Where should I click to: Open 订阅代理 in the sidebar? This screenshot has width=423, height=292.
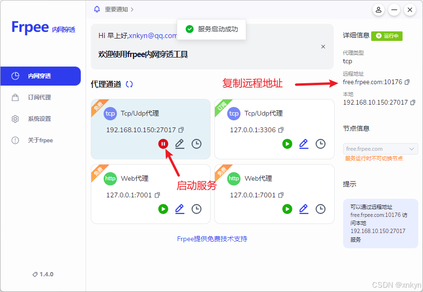[40, 97]
